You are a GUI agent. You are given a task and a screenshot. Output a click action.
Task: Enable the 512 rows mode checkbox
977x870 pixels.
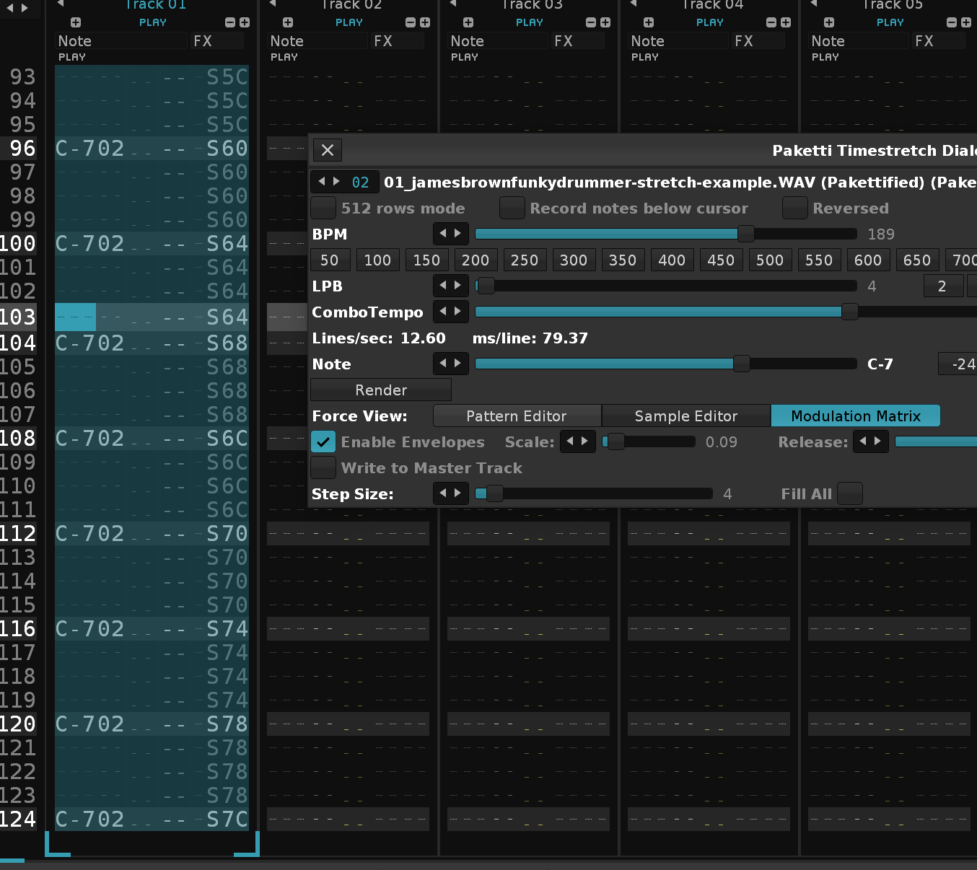point(323,208)
